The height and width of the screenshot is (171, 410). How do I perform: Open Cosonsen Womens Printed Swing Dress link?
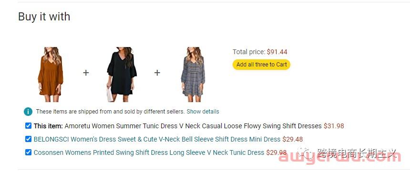pyautogui.click(x=149, y=152)
